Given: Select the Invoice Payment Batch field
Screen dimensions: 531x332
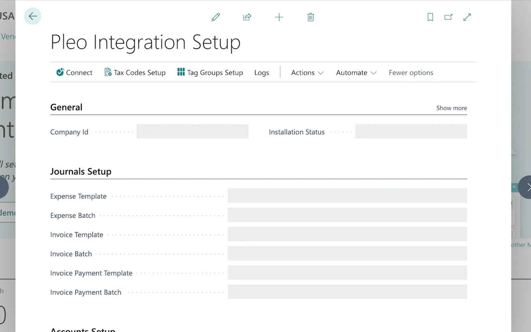Looking at the screenshot, I should [347, 292].
